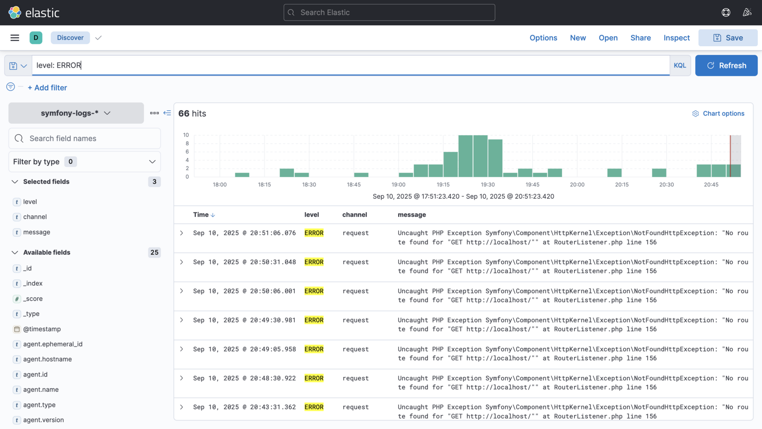762x429 pixels.
Task: Collapse Selected fields section
Action: [x=15, y=182]
